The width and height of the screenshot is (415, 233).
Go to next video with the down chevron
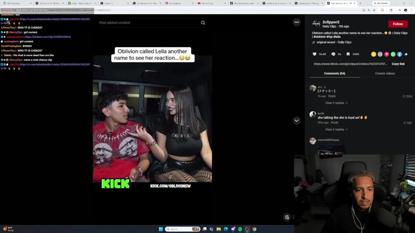pos(296,120)
